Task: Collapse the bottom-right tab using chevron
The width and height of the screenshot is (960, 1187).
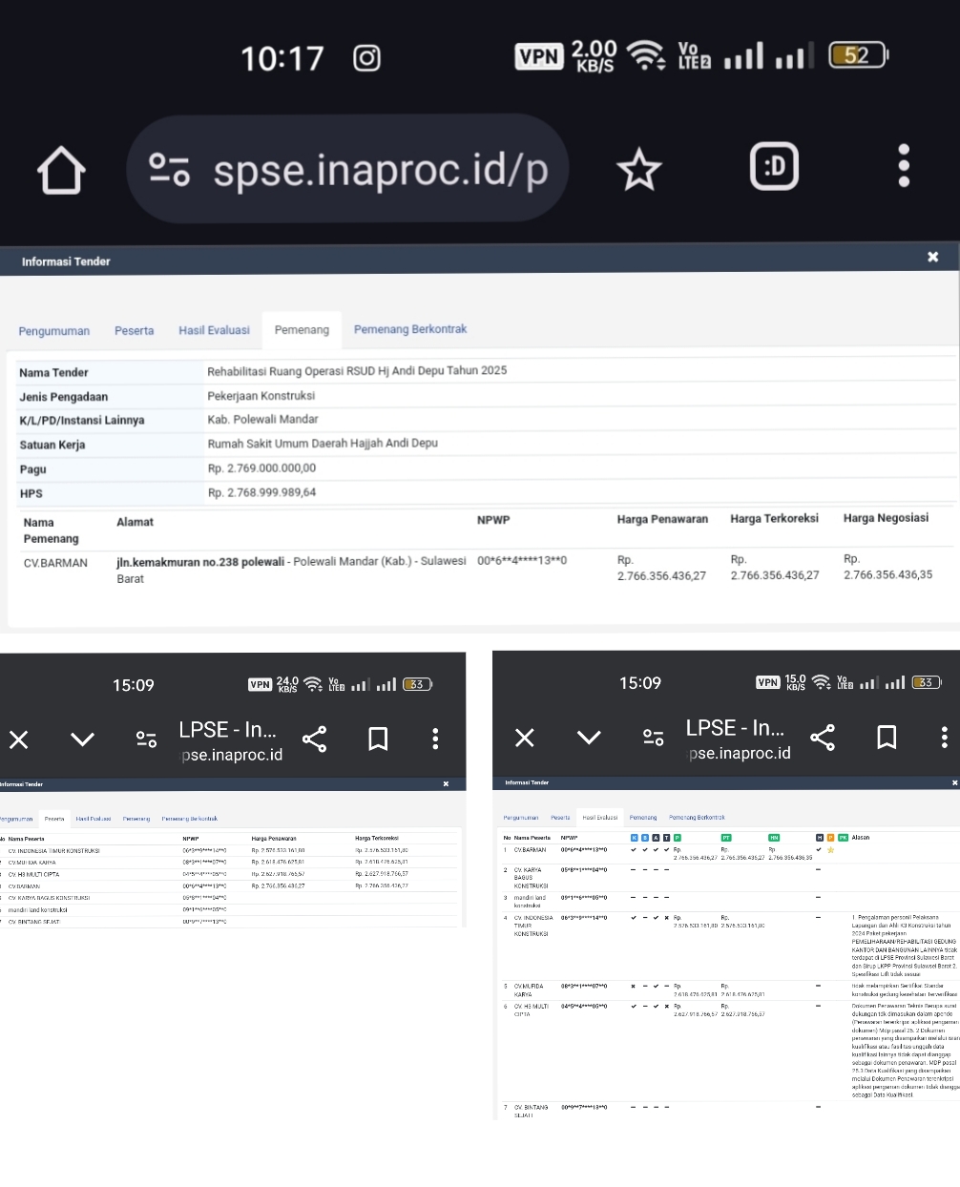Action: point(589,738)
